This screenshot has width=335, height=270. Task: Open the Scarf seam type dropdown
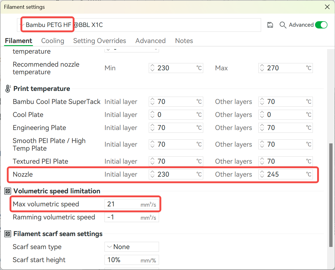tap(131, 247)
